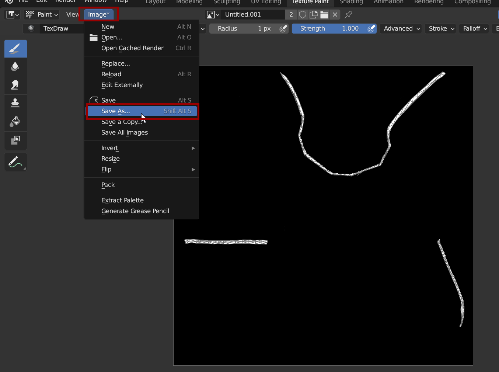Click Generate Grease Pencil menu entry
499x372 pixels.
click(135, 211)
